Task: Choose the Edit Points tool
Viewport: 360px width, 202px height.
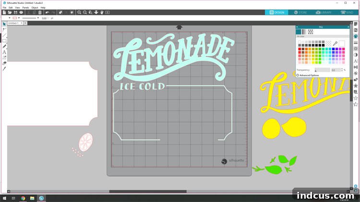Action: coord(4,30)
